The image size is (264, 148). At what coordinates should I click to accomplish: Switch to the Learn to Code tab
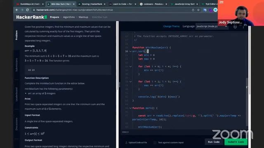click(123, 4)
